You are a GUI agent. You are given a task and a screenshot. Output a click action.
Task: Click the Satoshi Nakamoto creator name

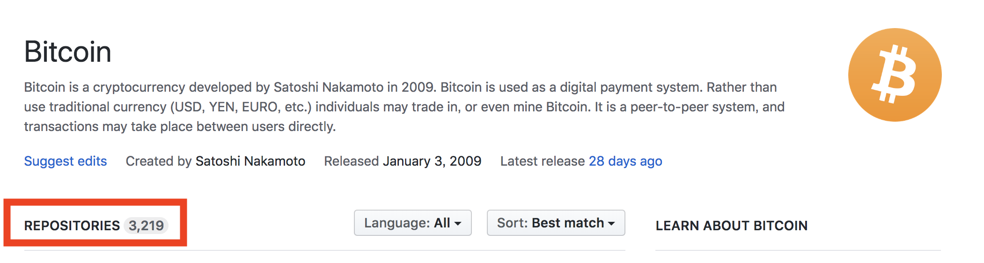pos(250,161)
